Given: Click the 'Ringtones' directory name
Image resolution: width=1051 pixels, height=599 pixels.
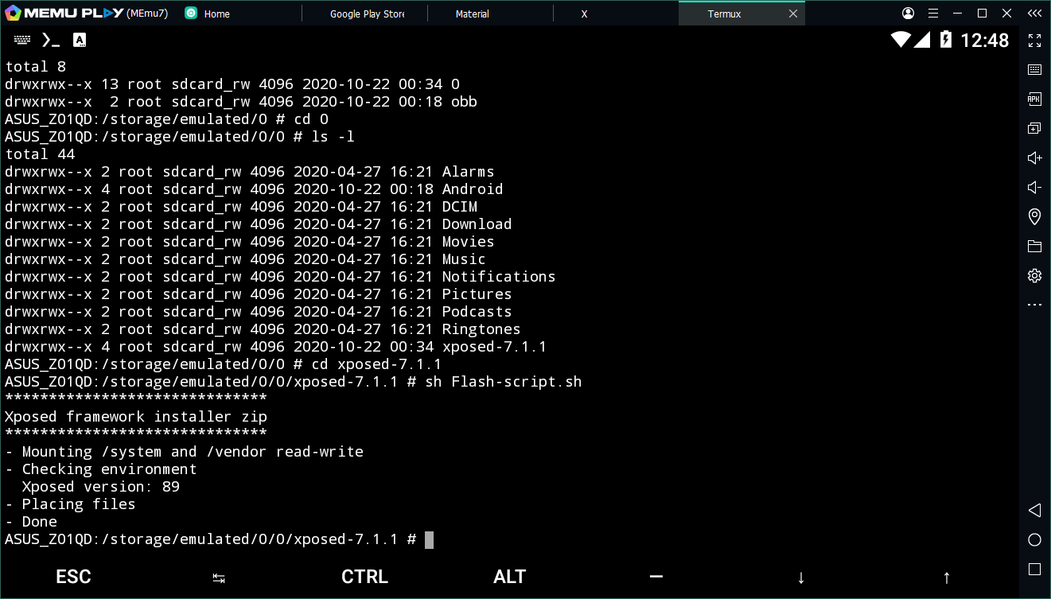Looking at the screenshot, I should coord(481,329).
